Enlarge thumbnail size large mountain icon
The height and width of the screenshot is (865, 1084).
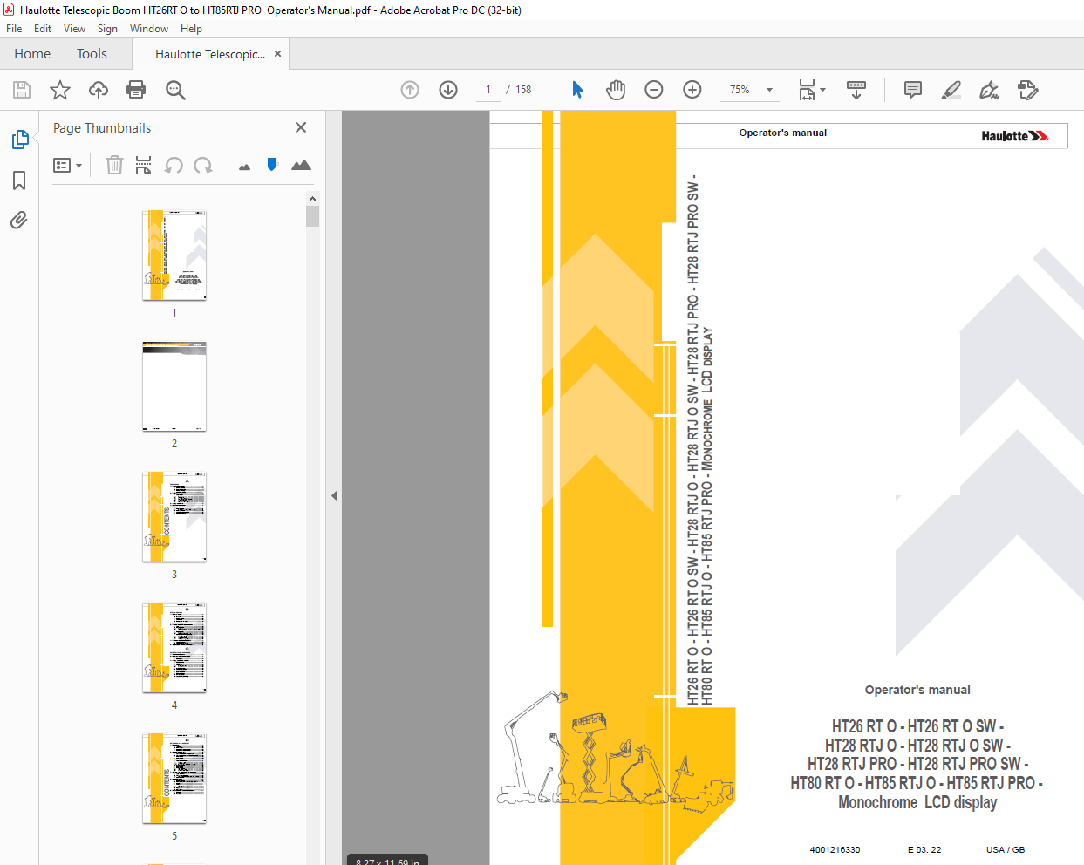point(301,165)
